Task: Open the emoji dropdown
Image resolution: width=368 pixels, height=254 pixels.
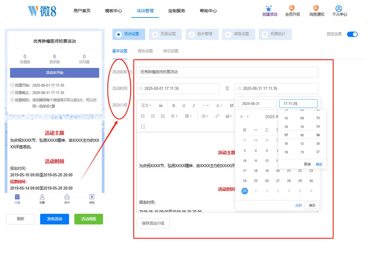Action: (x=205, y=116)
